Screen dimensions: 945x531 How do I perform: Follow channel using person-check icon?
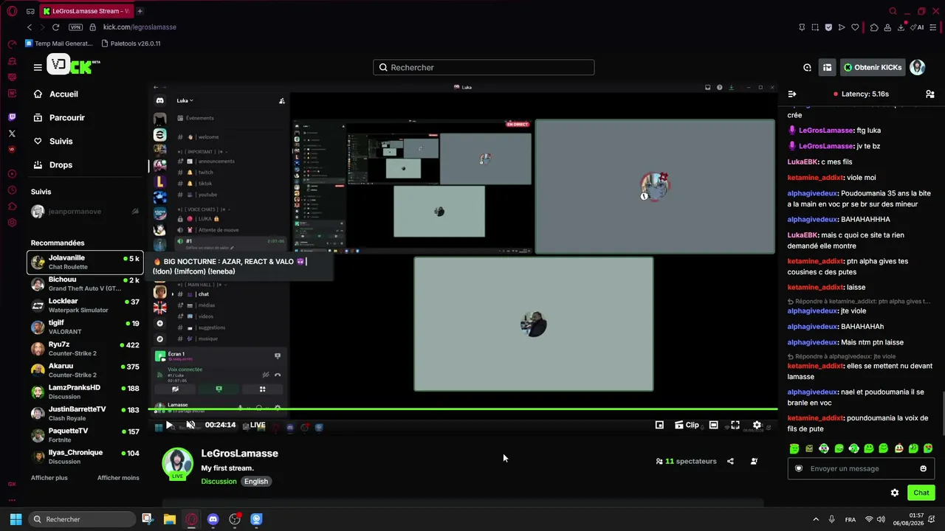pyautogui.click(x=754, y=462)
